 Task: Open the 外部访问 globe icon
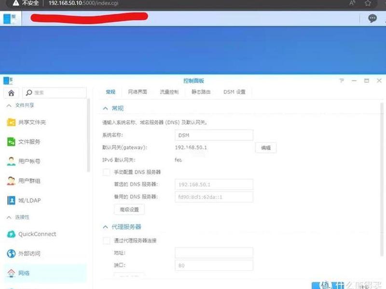11,253
